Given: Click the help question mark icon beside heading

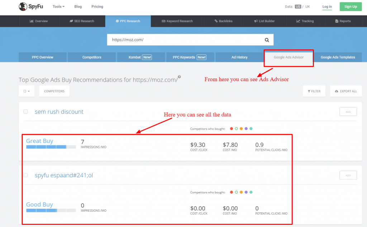Looking at the screenshot, I should 179,77.
